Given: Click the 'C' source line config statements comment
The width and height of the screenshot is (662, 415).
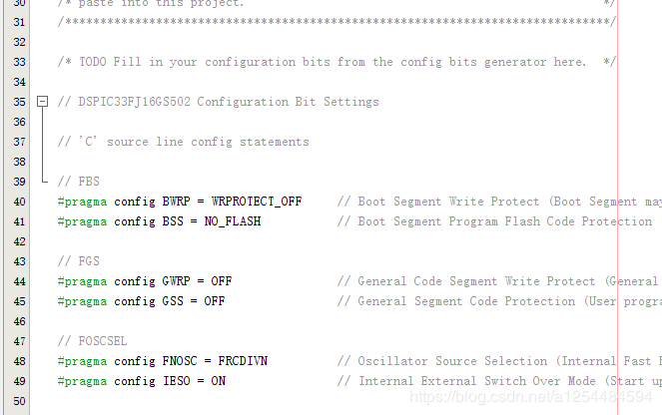Looking at the screenshot, I should coord(184,142).
